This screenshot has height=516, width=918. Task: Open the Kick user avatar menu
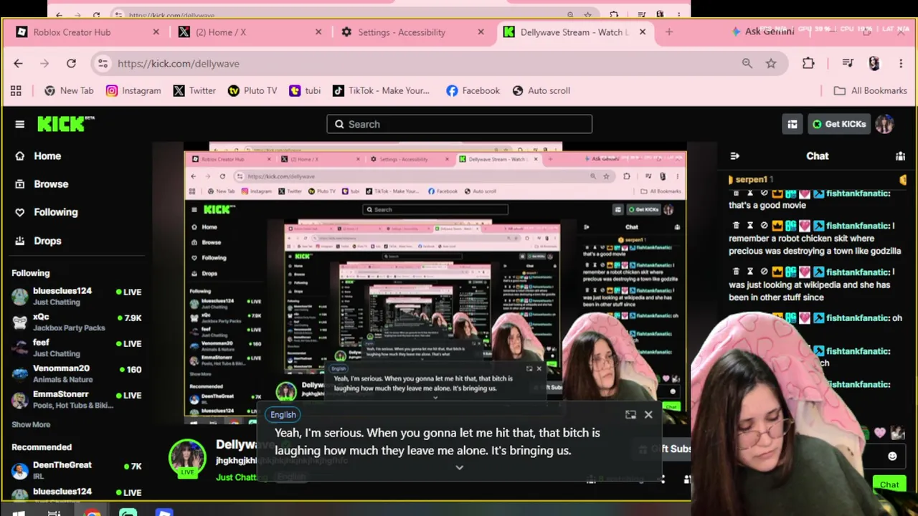point(884,124)
